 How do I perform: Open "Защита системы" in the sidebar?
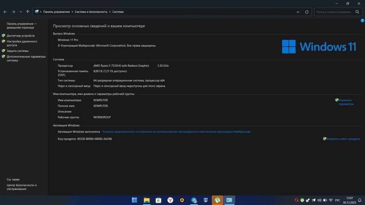[18, 51]
